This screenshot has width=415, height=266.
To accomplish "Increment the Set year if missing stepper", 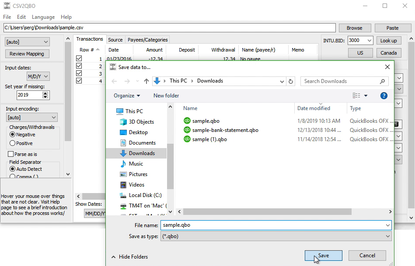I will [x=45, y=93].
